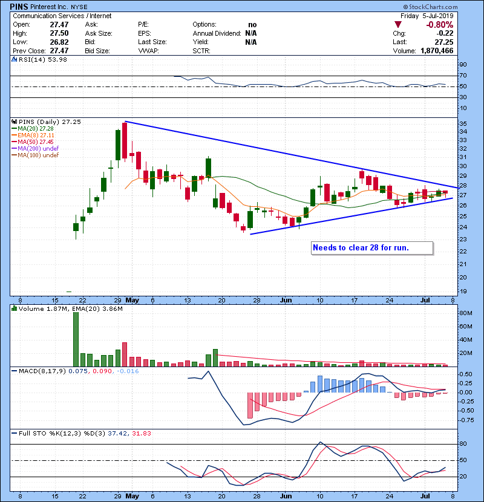Click the stochastic %K value 37.42
The image size is (484, 502).
pyautogui.click(x=118, y=433)
